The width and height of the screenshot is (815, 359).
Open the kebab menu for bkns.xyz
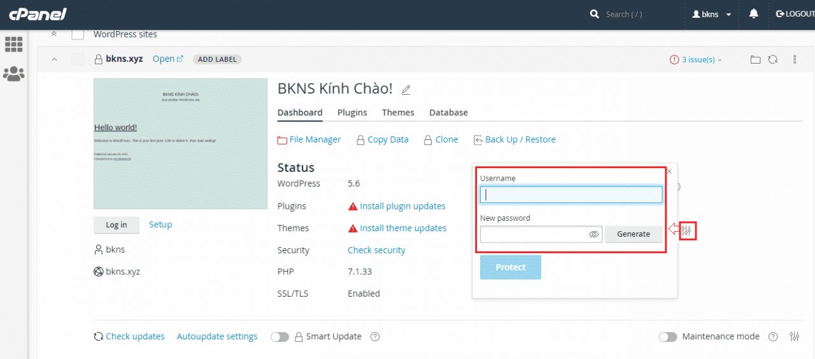coord(795,59)
